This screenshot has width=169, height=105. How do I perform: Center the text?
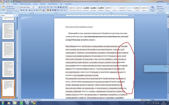click(x=50, y=10)
